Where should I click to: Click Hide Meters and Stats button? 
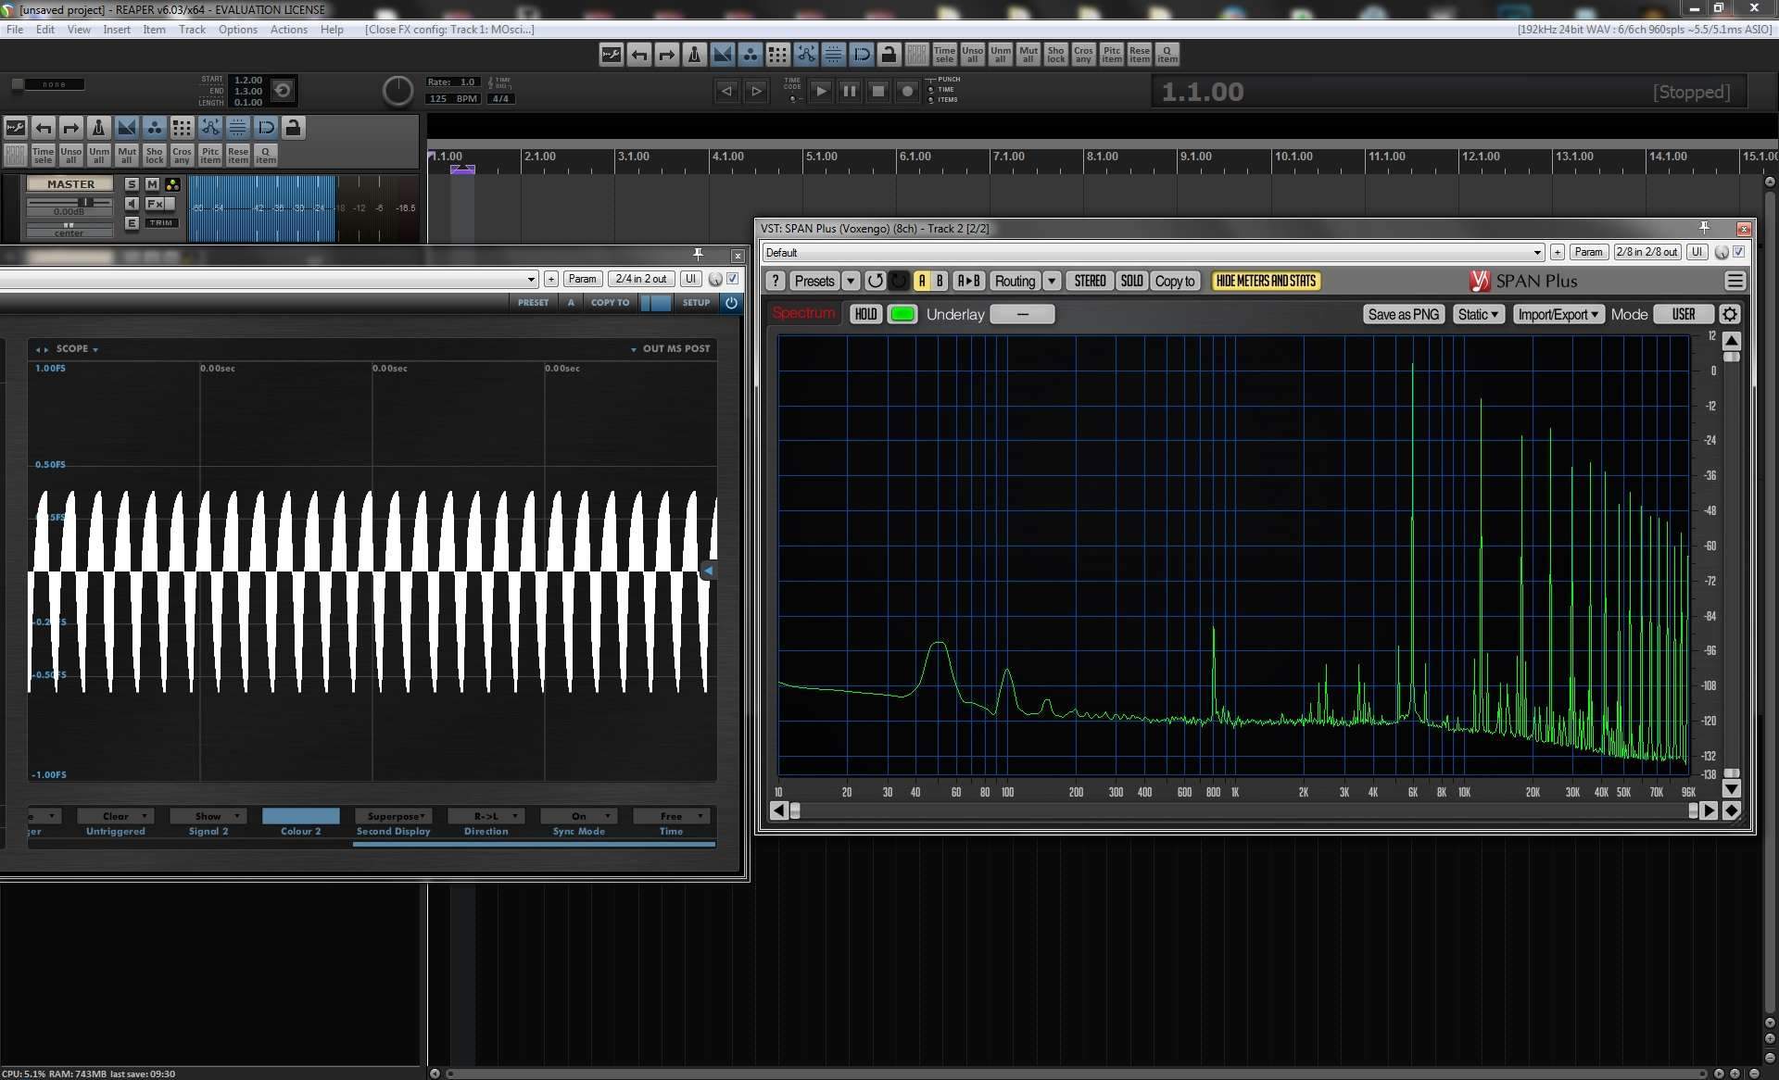click(x=1265, y=281)
